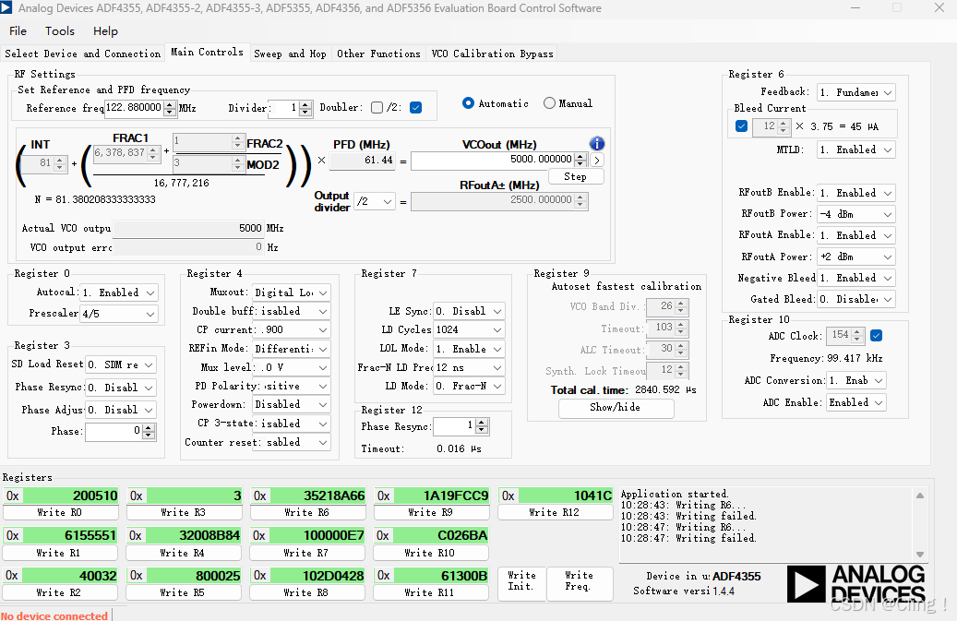Screen dimensions: 957x621
Task: Toggle the reference /2 checkbox
Action: coord(415,107)
